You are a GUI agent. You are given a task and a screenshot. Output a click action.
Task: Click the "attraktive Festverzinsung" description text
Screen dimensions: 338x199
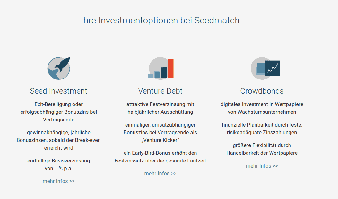(160, 108)
